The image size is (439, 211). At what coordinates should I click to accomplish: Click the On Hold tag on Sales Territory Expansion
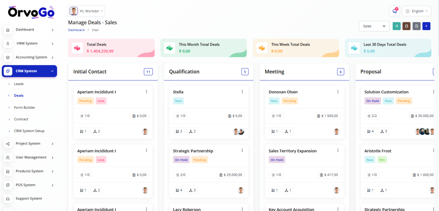(x=277, y=160)
